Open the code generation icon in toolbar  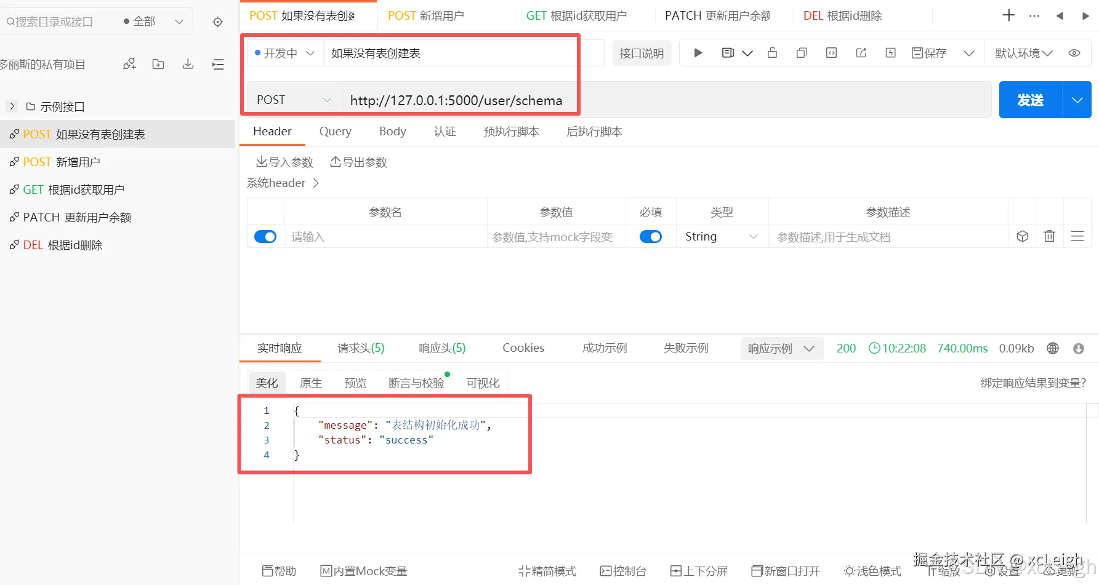point(831,52)
